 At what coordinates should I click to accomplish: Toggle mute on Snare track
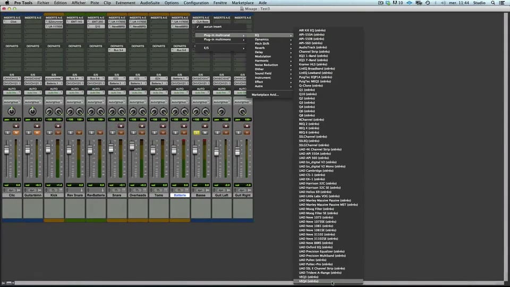pyautogui.click(x=121, y=133)
